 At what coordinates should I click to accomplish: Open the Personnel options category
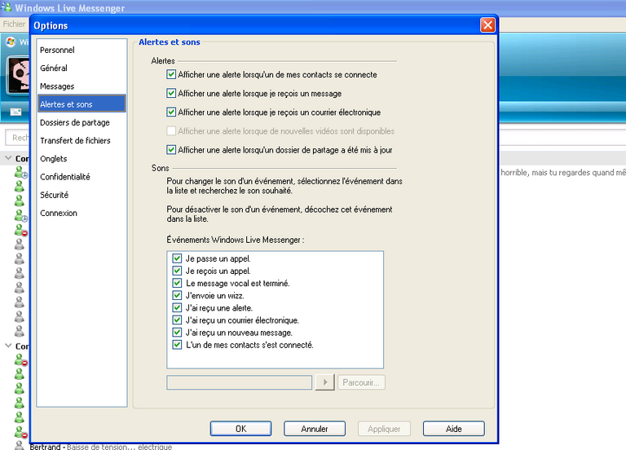[x=82, y=50]
